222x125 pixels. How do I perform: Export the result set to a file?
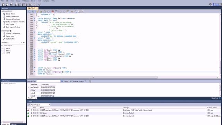point(71,81)
